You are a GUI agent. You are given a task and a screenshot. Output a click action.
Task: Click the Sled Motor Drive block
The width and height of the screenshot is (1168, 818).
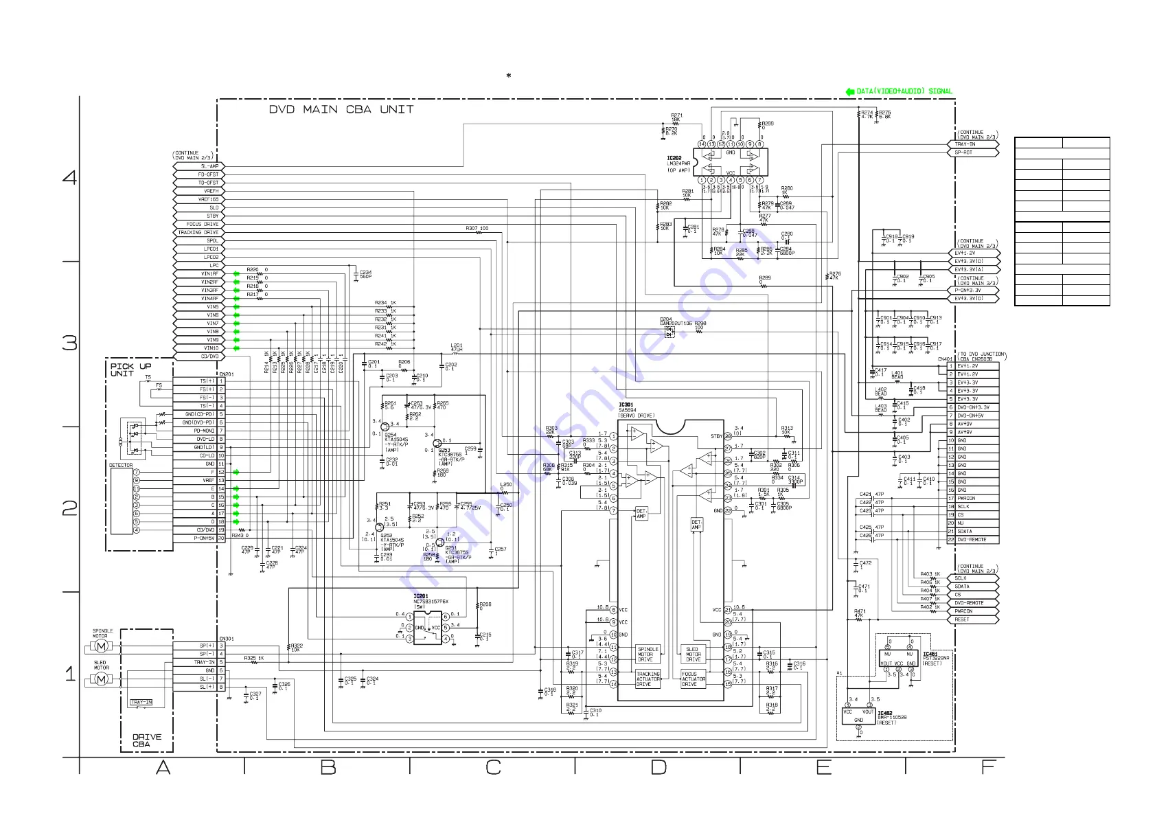(694, 655)
